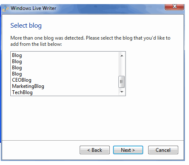Viewport: 189px width, 165px height.
Task: Click empty space right of TechBlog entry
Action: coord(76,92)
